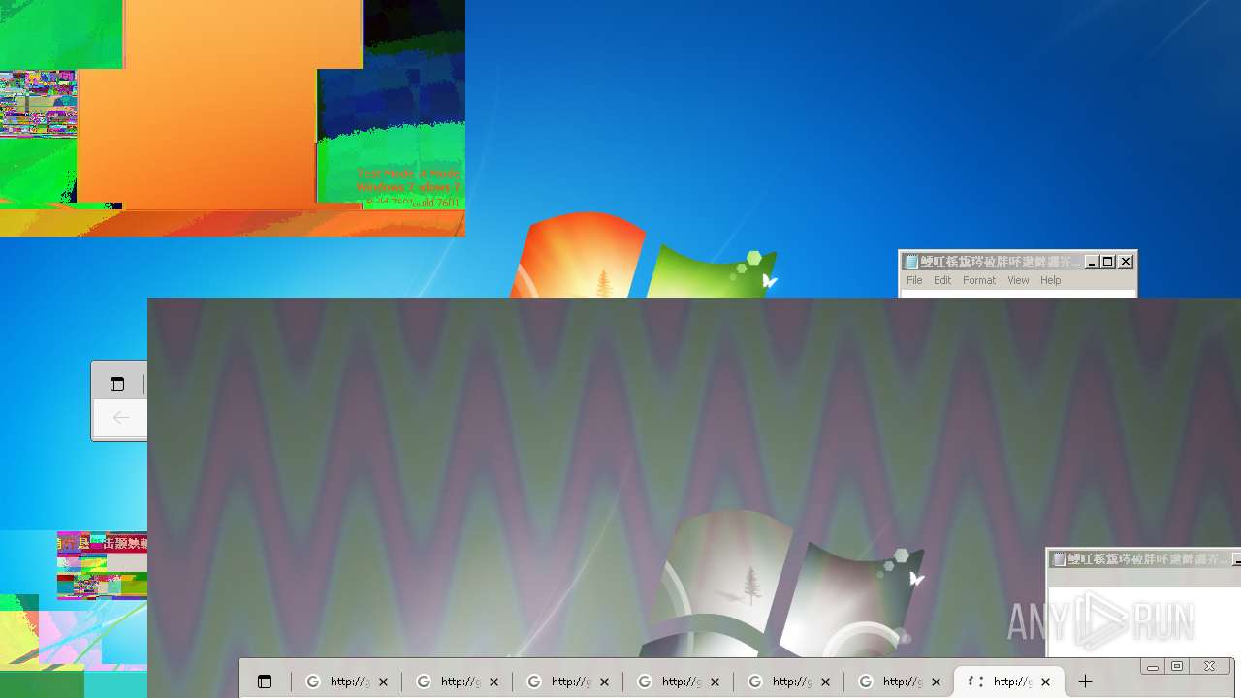Screen dimensions: 1241x698
Task: Minimize the upper Notepad window
Action: pyautogui.click(x=1092, y=262)
